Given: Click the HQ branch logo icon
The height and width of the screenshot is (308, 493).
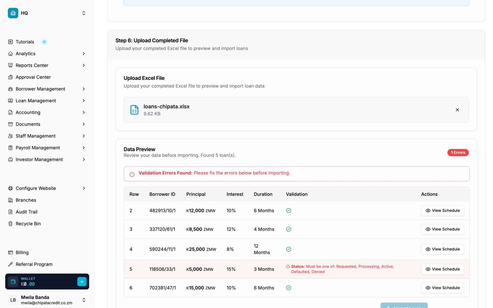Looking at the screenshot, I should point(13,13).
